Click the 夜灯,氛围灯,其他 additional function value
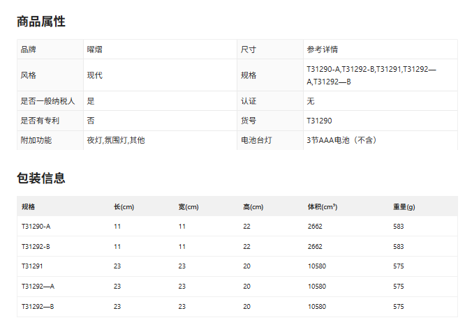Image resolution: width=465 pixels, height=334 pixels. (116, 140)
